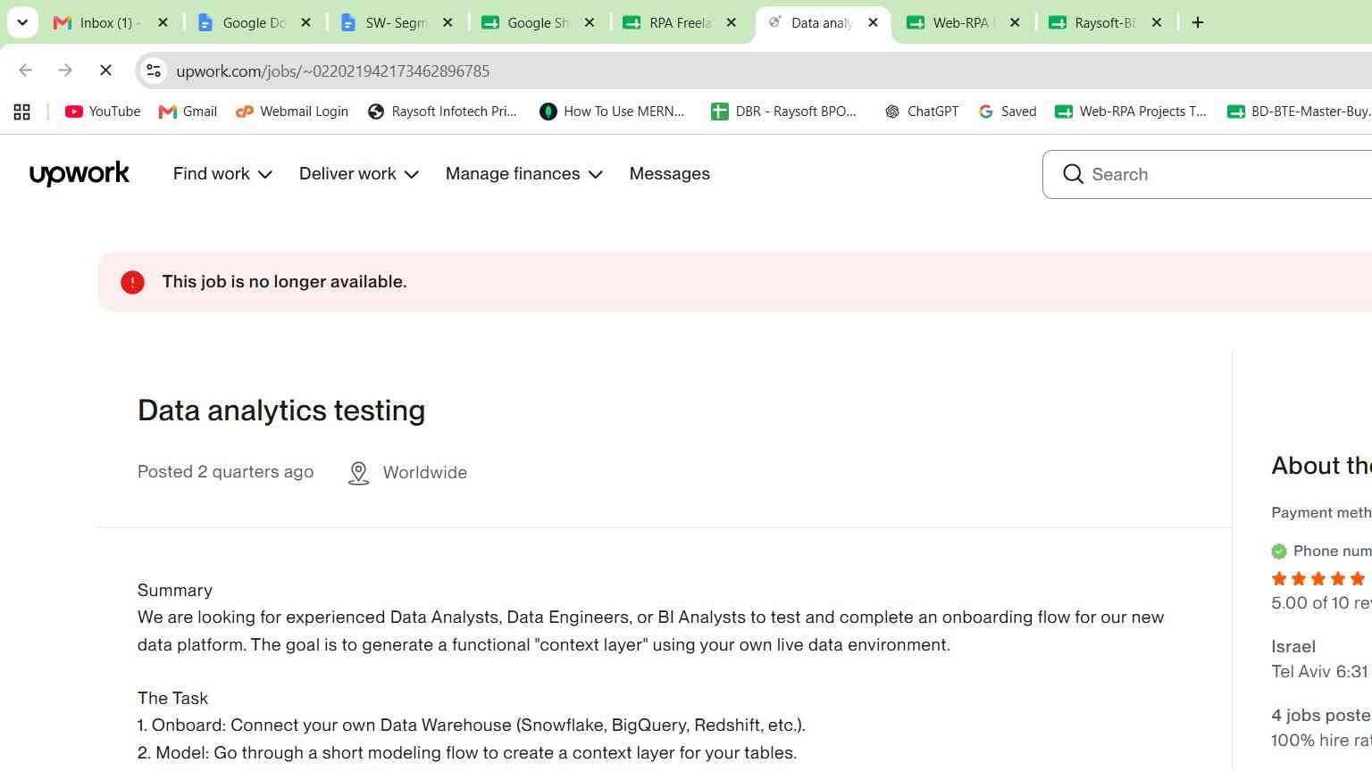This screenshot has height=771, width=1372.
Task: Click the stop loading X icon
Action: click(105, 70)
